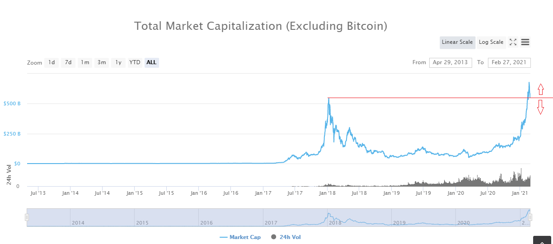Set zoom to 1m

coord(85,62)
